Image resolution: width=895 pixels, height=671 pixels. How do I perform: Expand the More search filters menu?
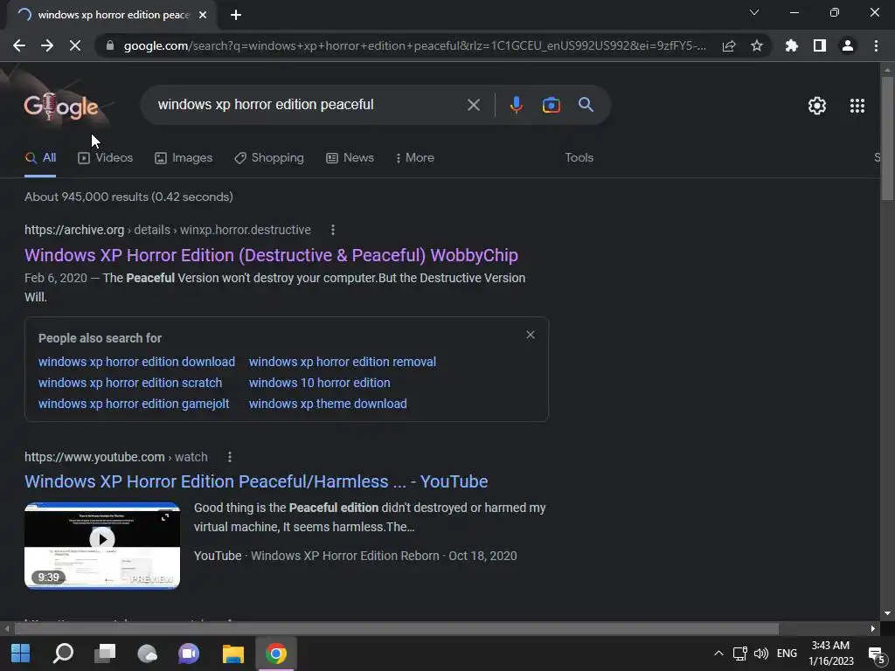[415, 157]
